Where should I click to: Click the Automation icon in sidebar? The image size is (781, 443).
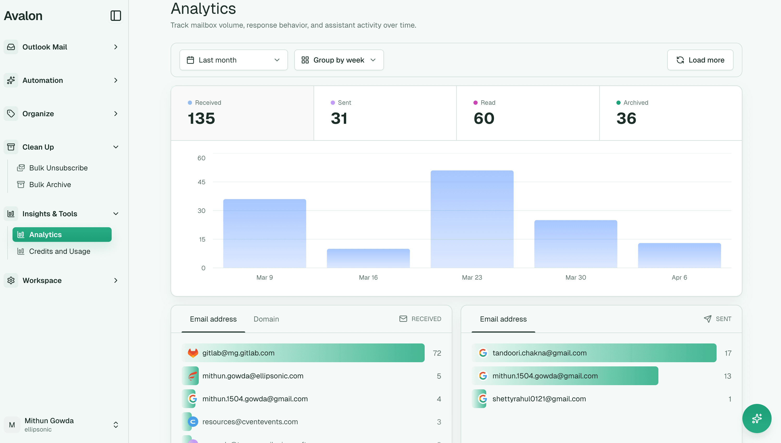11,80
